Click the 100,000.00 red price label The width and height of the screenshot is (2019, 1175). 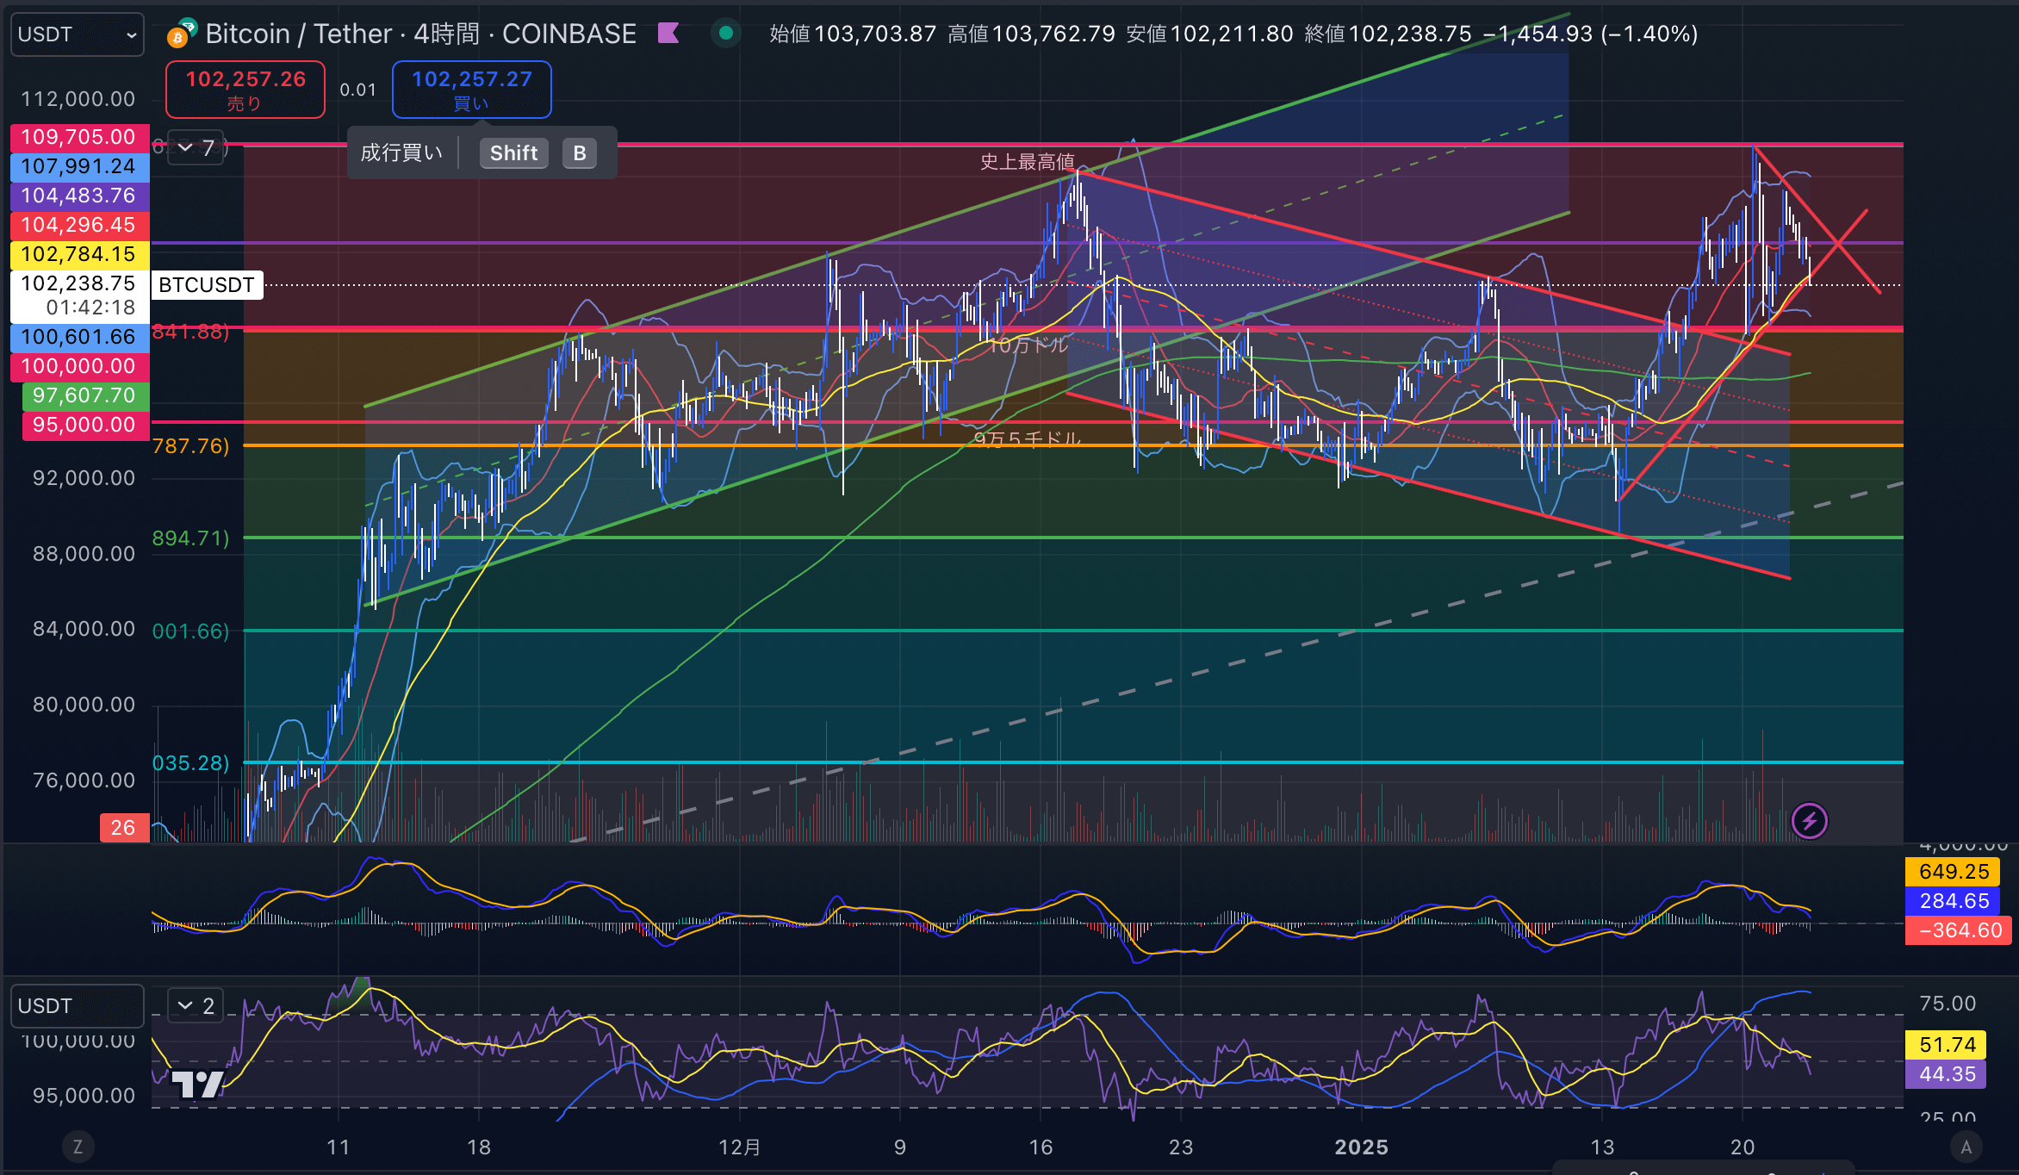click(79, 366)
